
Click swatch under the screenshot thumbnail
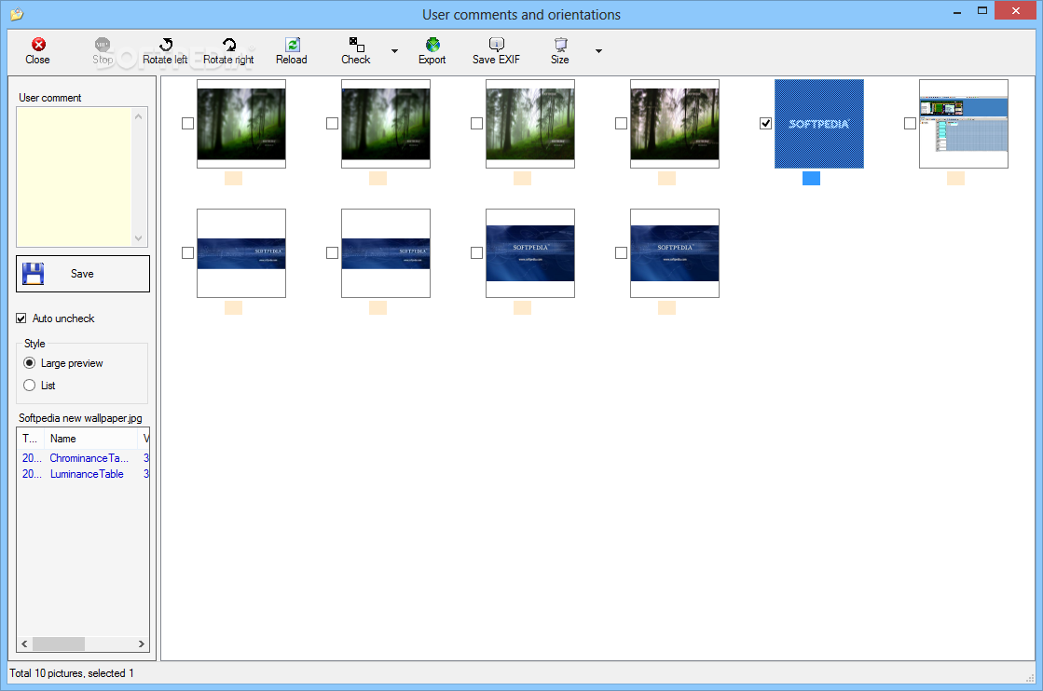point(956,178)
